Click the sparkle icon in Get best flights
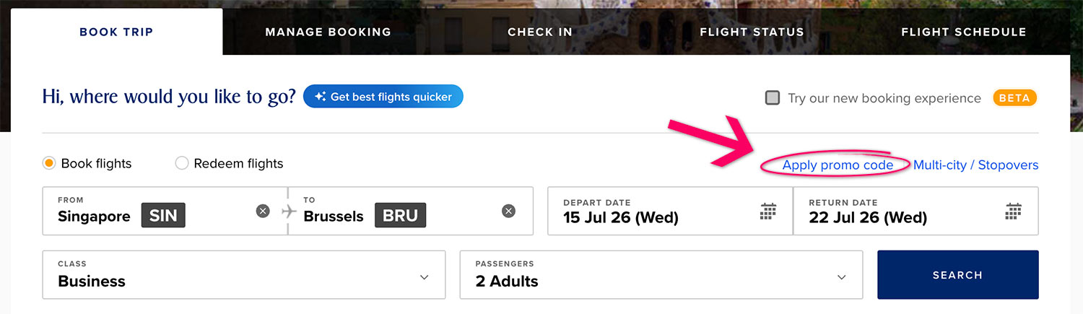This screenshot has height=314, width=1083. (x=320, y=97)
